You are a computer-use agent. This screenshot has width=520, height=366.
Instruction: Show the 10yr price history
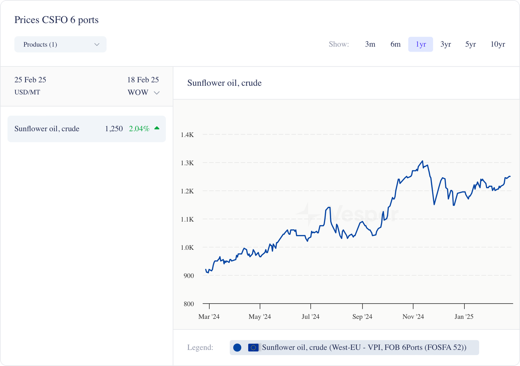(498, 44)
